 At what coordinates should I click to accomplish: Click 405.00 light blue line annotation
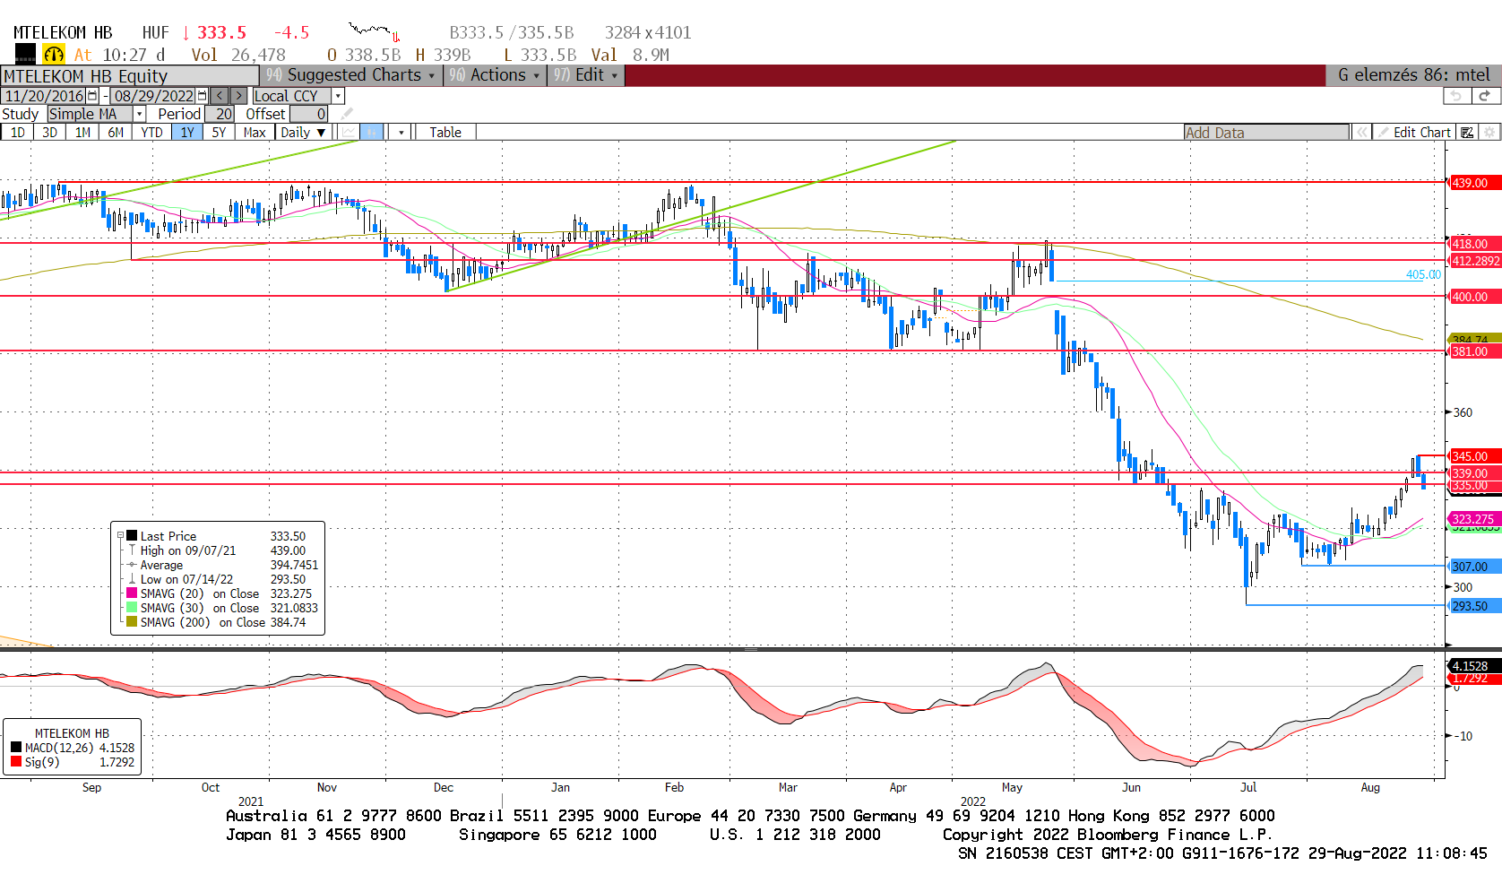pos(1423,275)
